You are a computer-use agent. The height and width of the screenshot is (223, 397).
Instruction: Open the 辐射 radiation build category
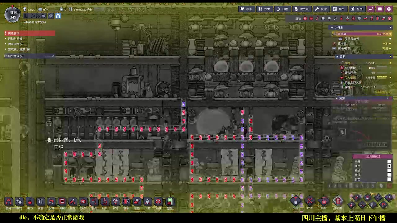pyautogui.click(x=158, y=202)
